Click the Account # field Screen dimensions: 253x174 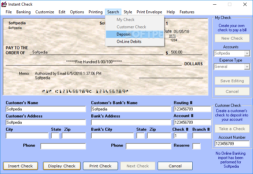tap(192, 122)
